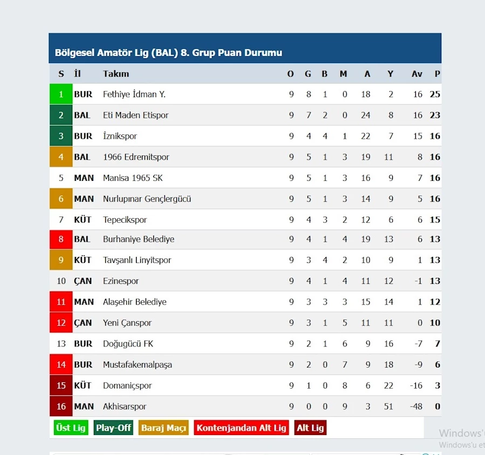Image resolution: width=485 pixels, height=455 pixels.
Task: Click the Üst Lig legend label
Action: pos(71,428)
